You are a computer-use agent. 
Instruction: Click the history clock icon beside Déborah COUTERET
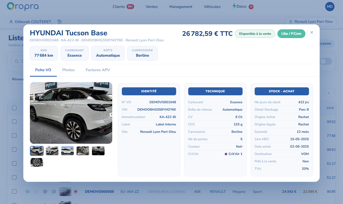click(60, 22)
